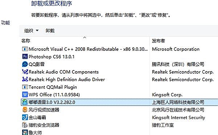218x135 pixels.
Task: Click the QQ影音 player icon
Action: [x=25, y=64]
